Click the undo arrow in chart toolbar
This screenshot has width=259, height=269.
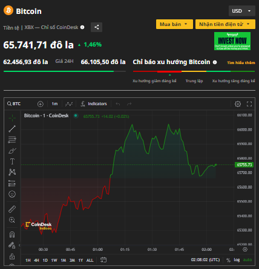pyautogui.click(x=118, y=104)
